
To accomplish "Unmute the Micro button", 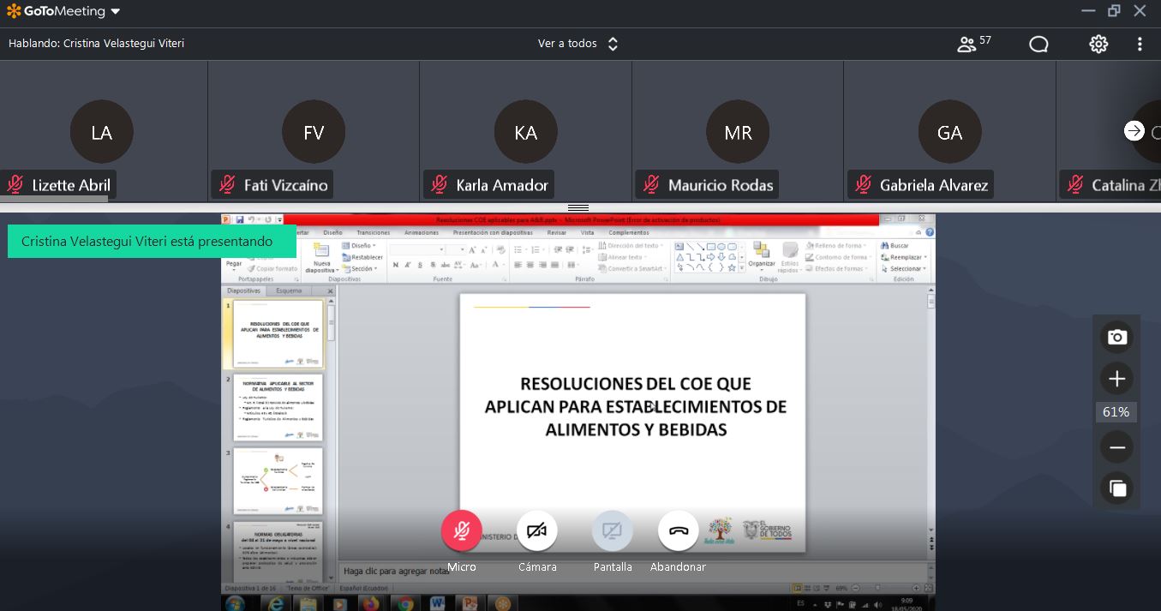I will pyautogui.click(x=462, y=531).
